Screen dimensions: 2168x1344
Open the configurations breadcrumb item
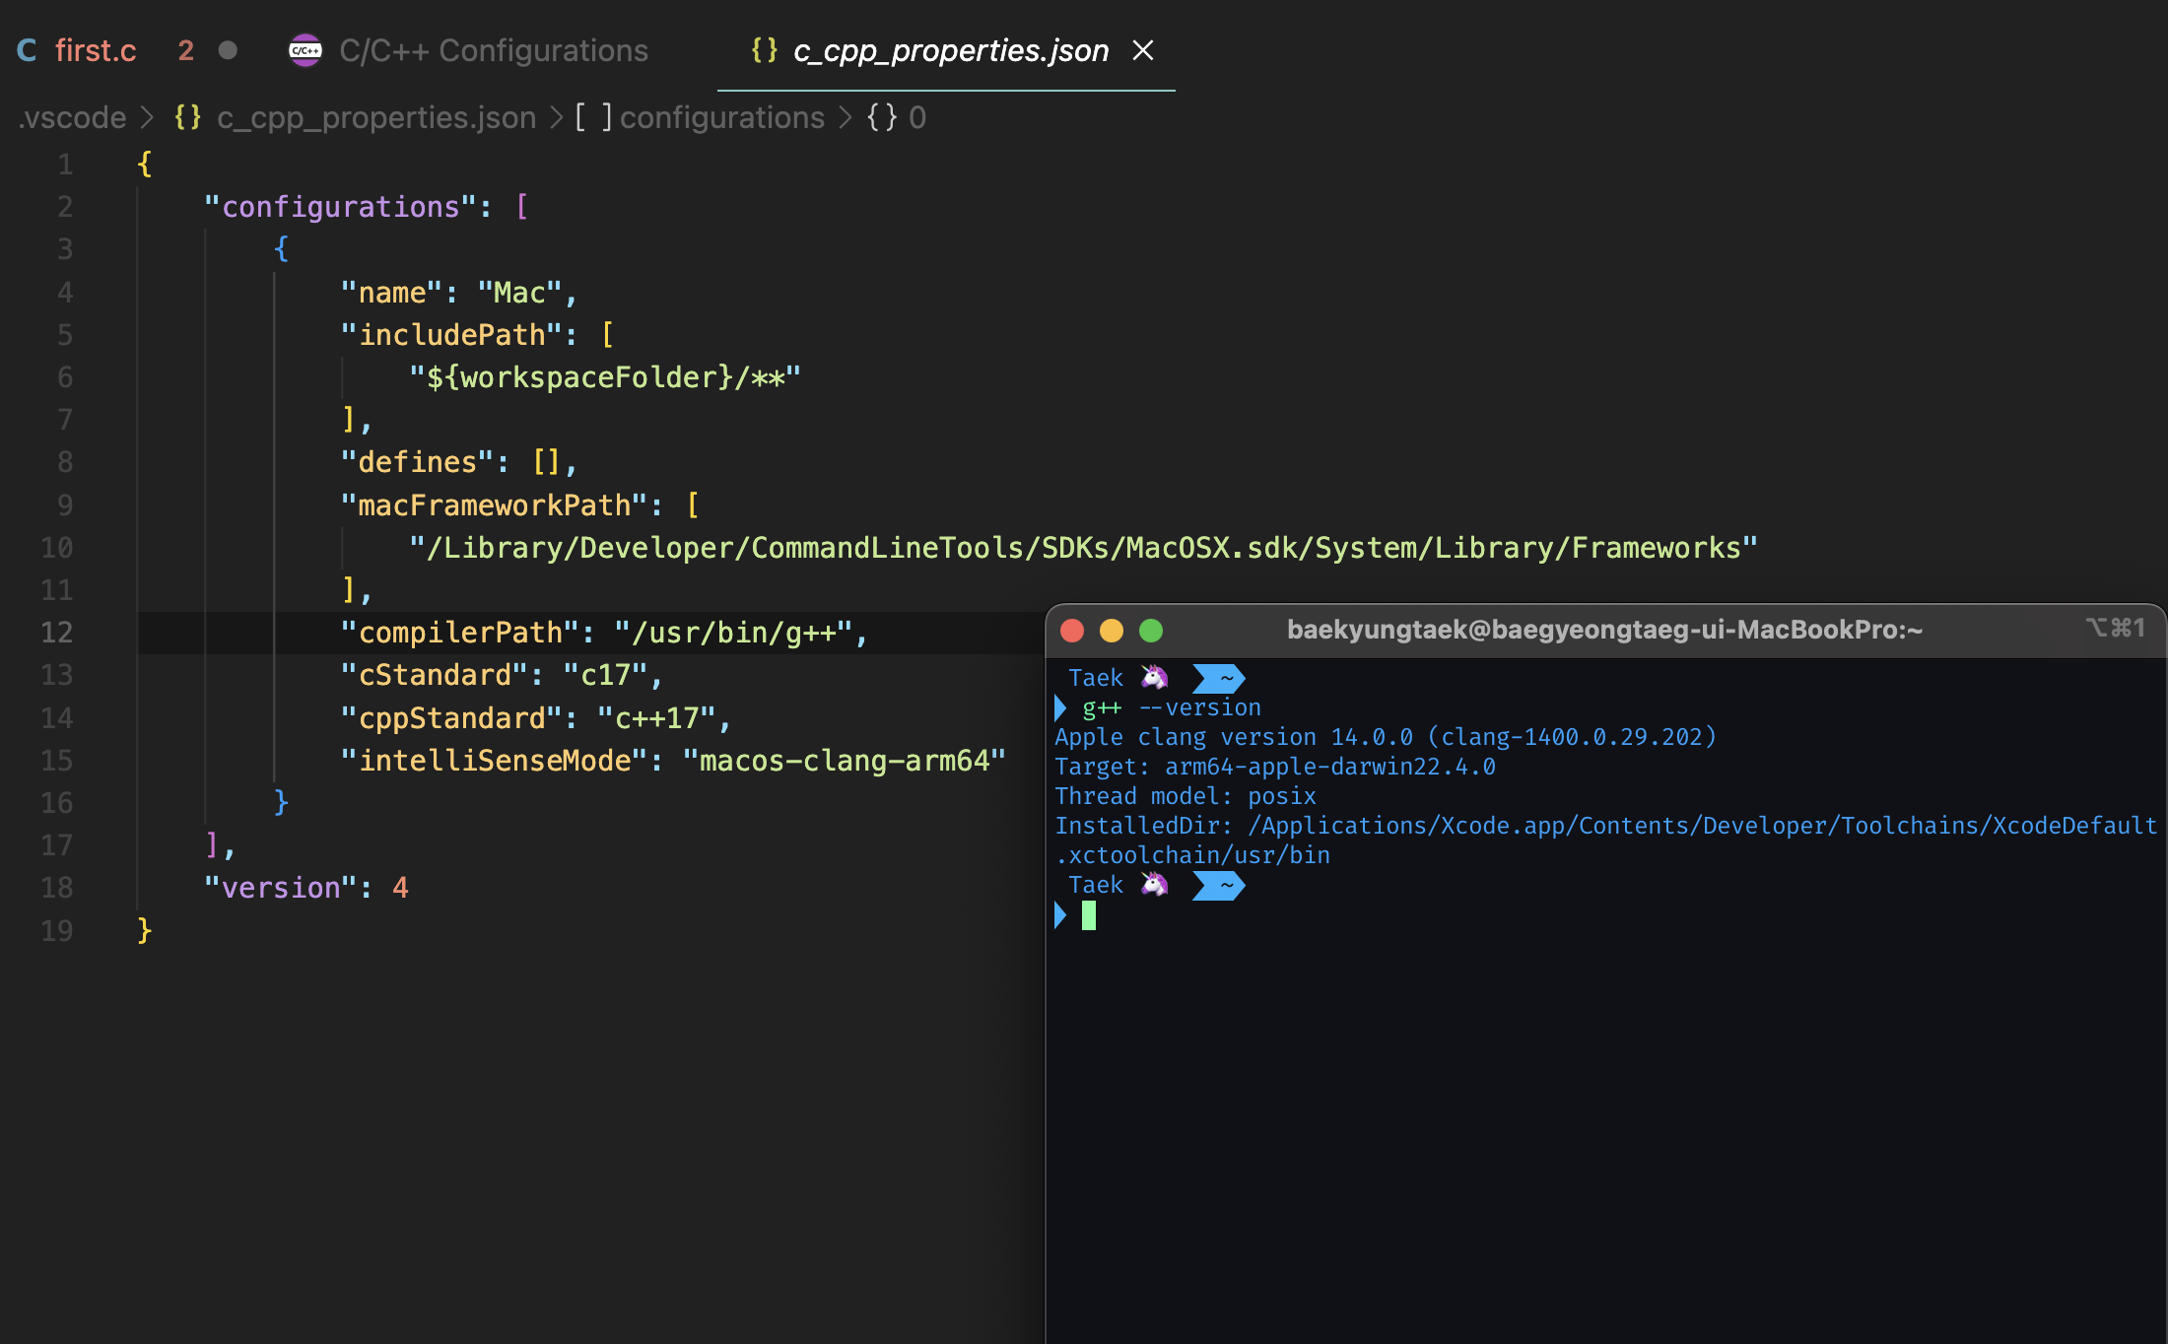(721, 117)
